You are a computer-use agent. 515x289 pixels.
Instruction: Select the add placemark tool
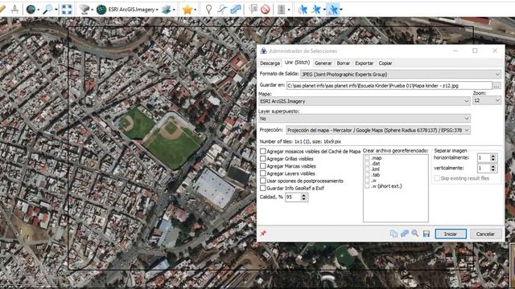point(208,10)
